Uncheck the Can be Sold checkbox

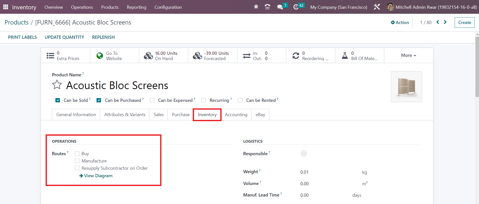coord(58,100)
